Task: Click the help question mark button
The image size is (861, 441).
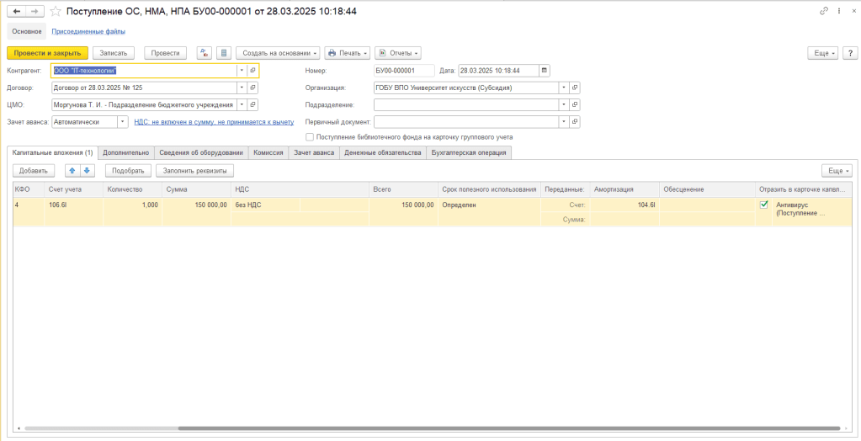Action: [x=849, y=52]
